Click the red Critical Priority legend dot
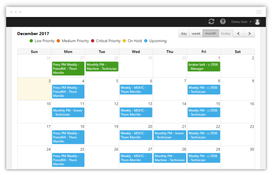The width and height of the screenshot is (272, 175). [x=93, y=41]
